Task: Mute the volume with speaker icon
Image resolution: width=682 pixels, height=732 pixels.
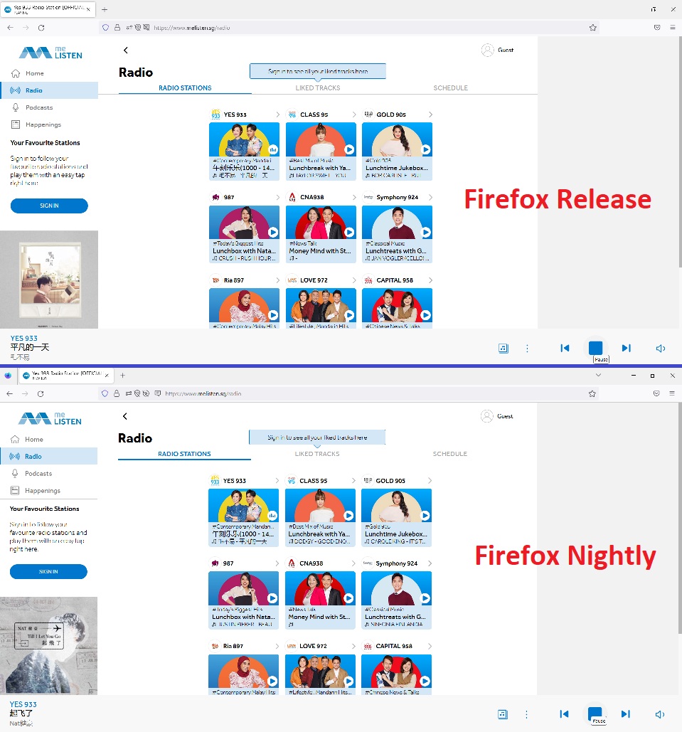Action: point(660,348)
